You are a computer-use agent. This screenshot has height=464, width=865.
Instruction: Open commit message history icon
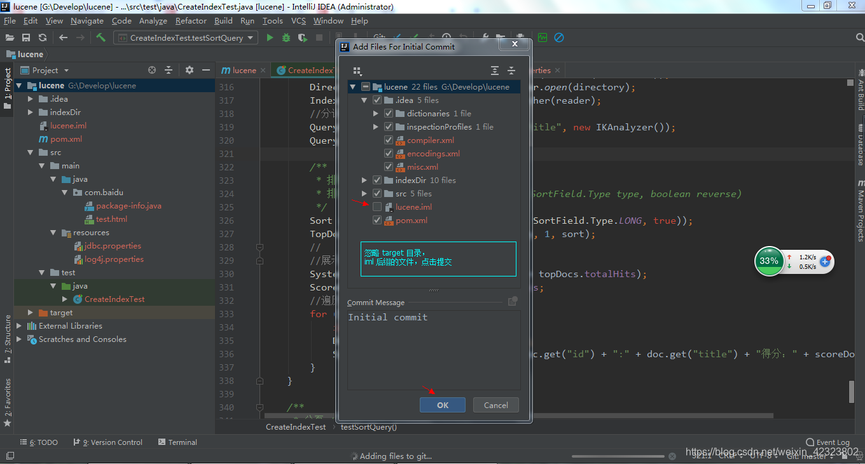pyautogui.click(x=513, y=302)
